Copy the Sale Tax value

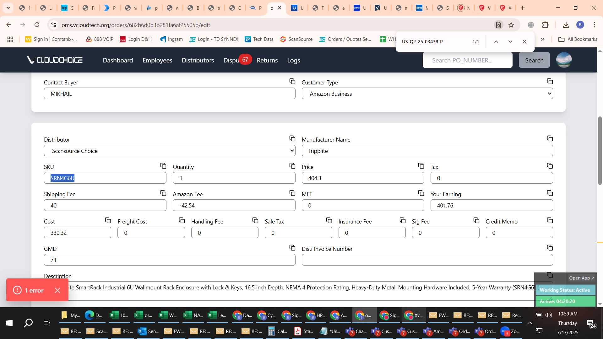tap(329, 221)
